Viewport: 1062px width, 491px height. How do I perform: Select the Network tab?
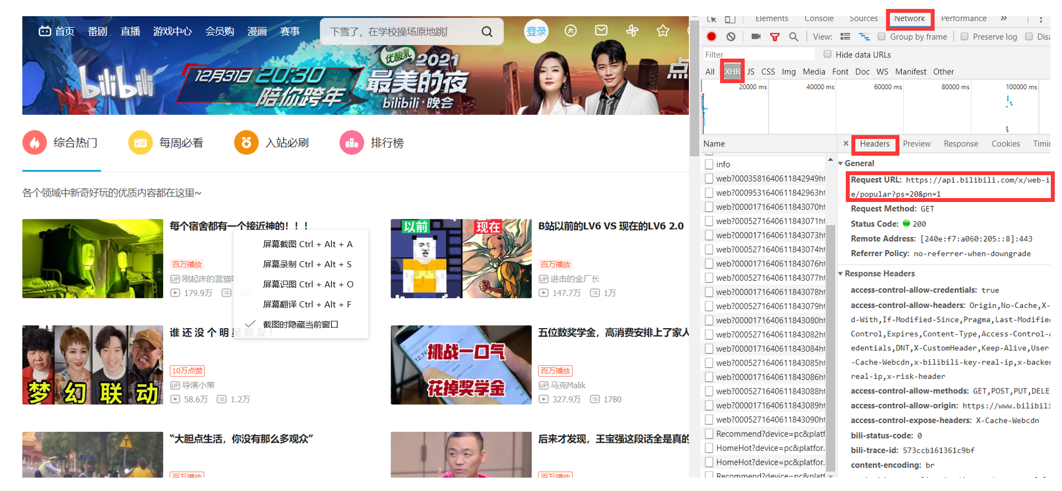tap(909, 19)
